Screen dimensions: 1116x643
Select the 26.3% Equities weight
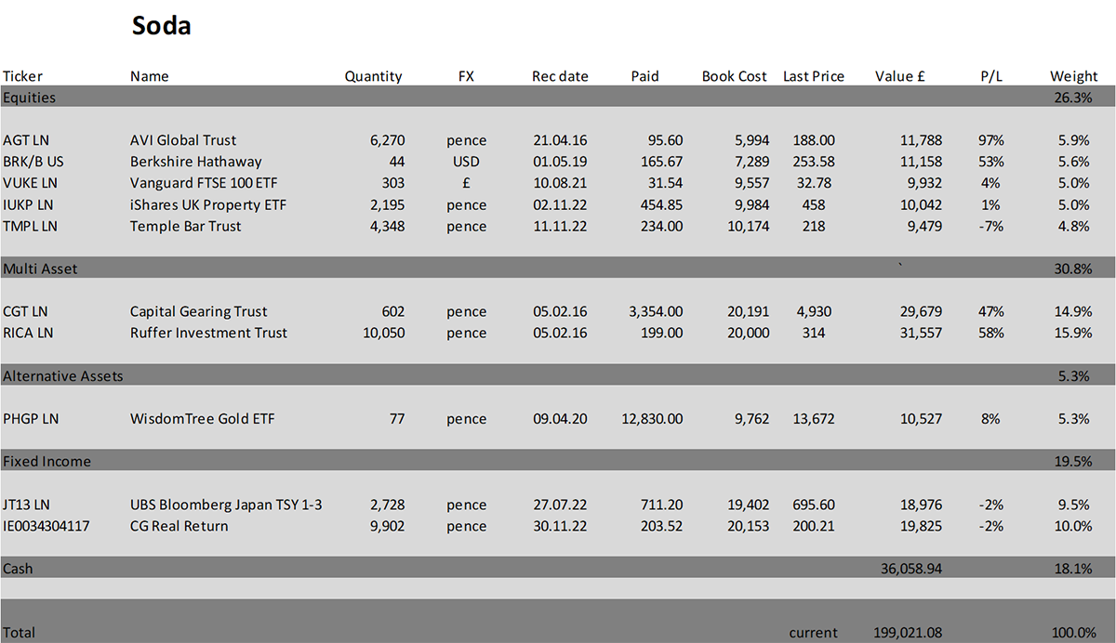click(1073, 97)
